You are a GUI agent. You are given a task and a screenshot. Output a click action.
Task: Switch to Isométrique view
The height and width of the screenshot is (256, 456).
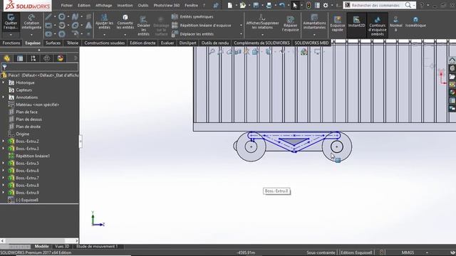[x=415, y=22]
